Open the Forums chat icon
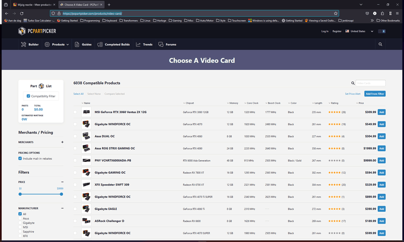The image size is (404, 242). point(161,44)
